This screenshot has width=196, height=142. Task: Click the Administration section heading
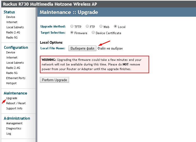pyautogui.click(x=17, y=118)
